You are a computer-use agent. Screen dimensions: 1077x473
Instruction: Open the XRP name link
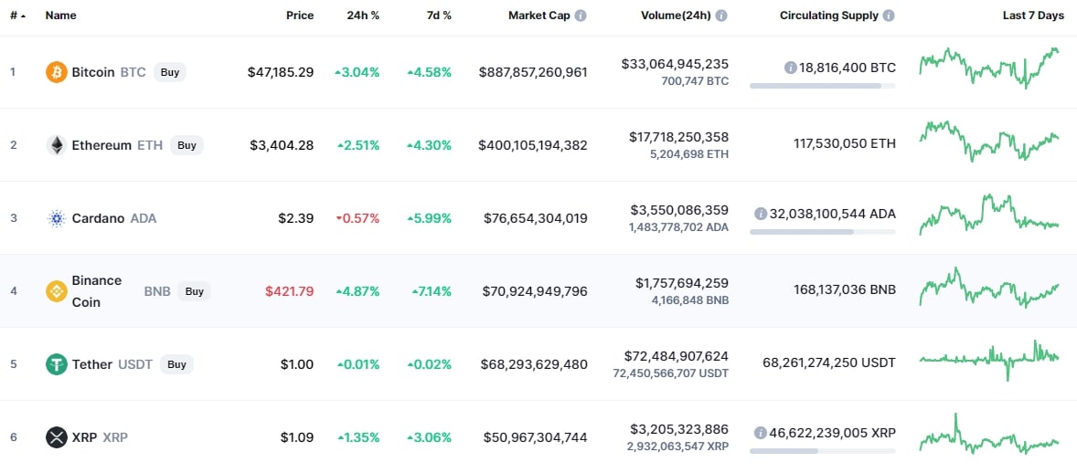[x=84, y=436]
